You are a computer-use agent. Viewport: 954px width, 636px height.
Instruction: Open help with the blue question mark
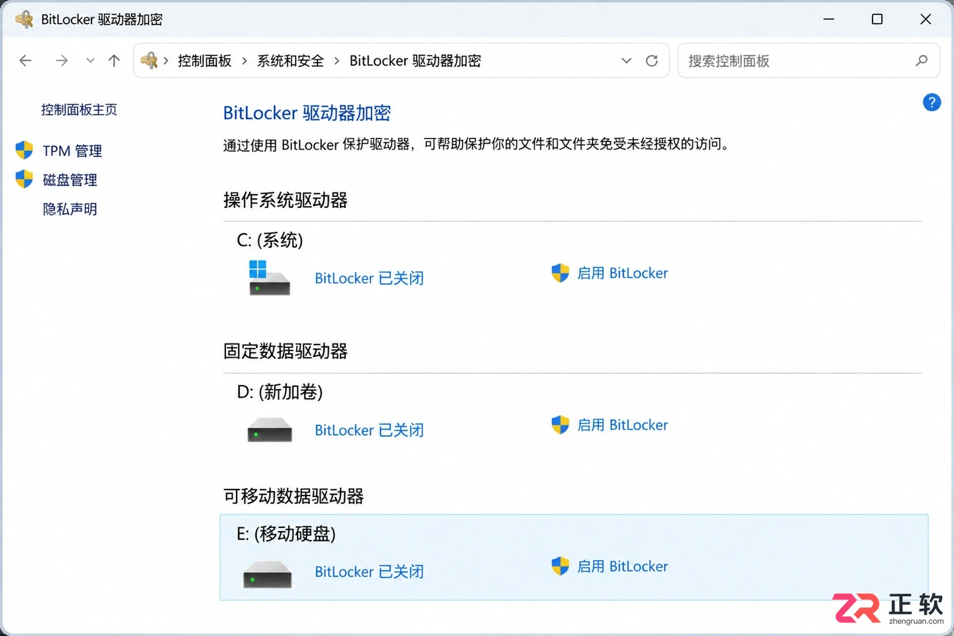click(931, 103)
